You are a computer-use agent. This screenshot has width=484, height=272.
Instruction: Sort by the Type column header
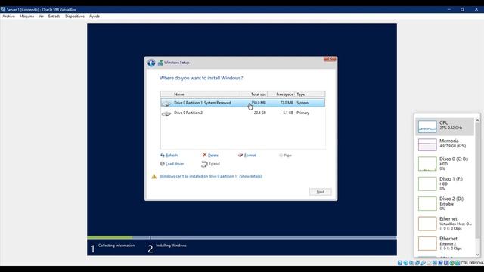pos(310,94)
